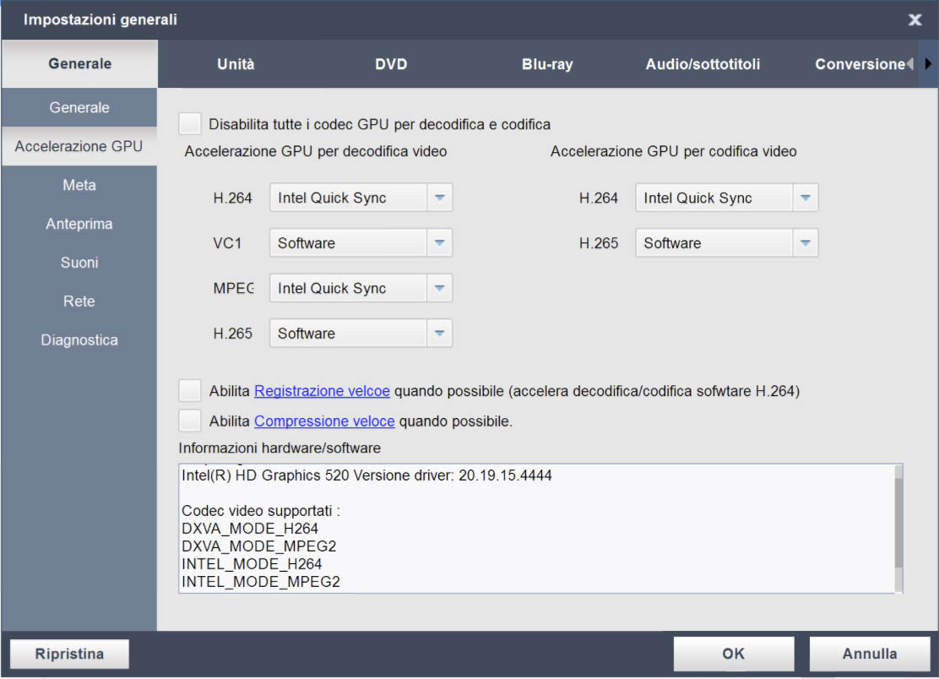
Task: Go to Diagnostica in the sidebar
Action: point(79,340)
